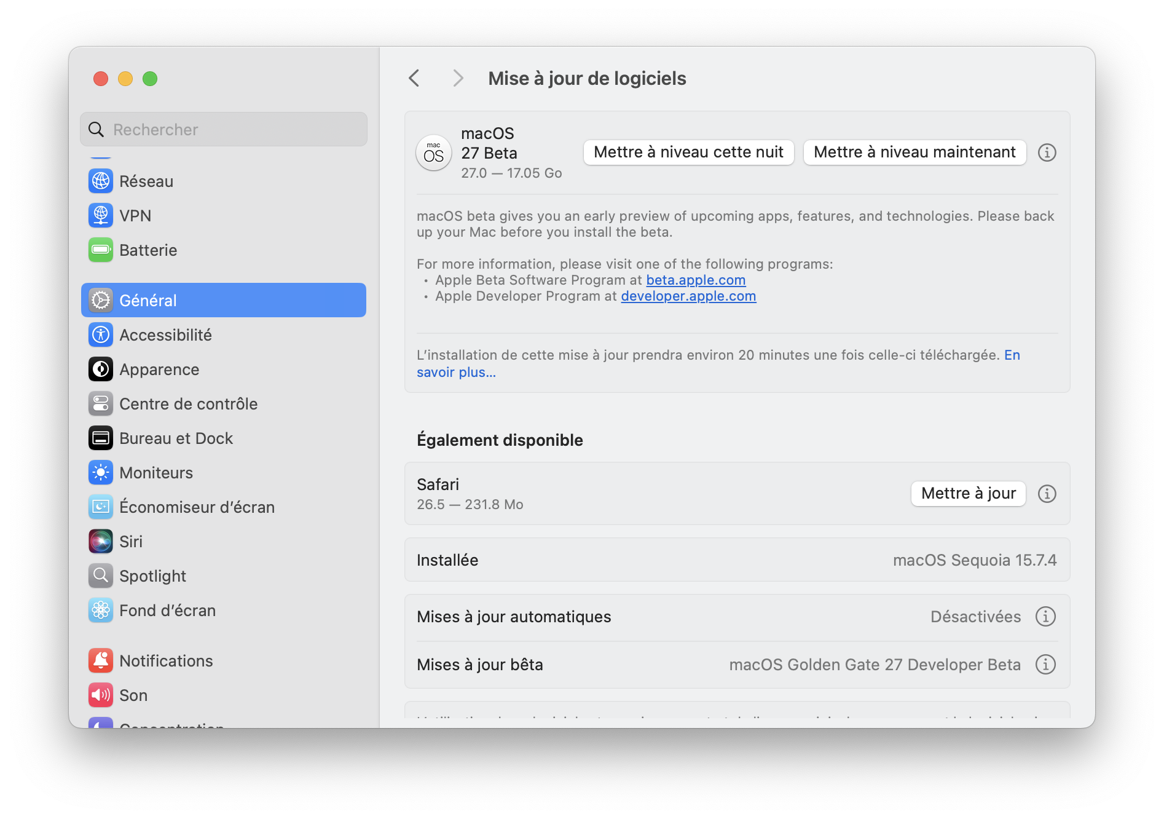The width and height of the screenshot is (1164, 819).
Task: Select the Général gear icon
Action: point(101,301)
